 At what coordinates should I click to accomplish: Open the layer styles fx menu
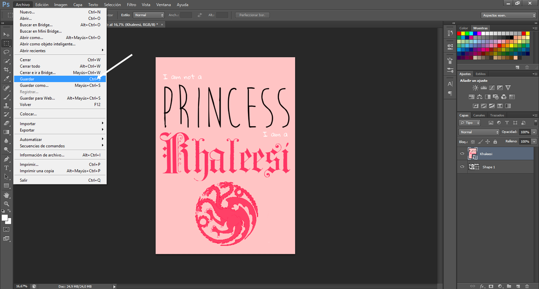click(482, 286)
